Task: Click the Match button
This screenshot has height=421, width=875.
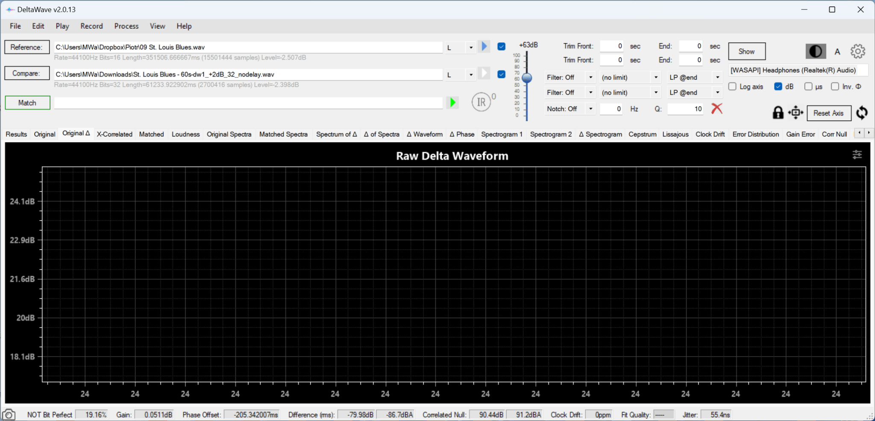Action: [27, 102]
